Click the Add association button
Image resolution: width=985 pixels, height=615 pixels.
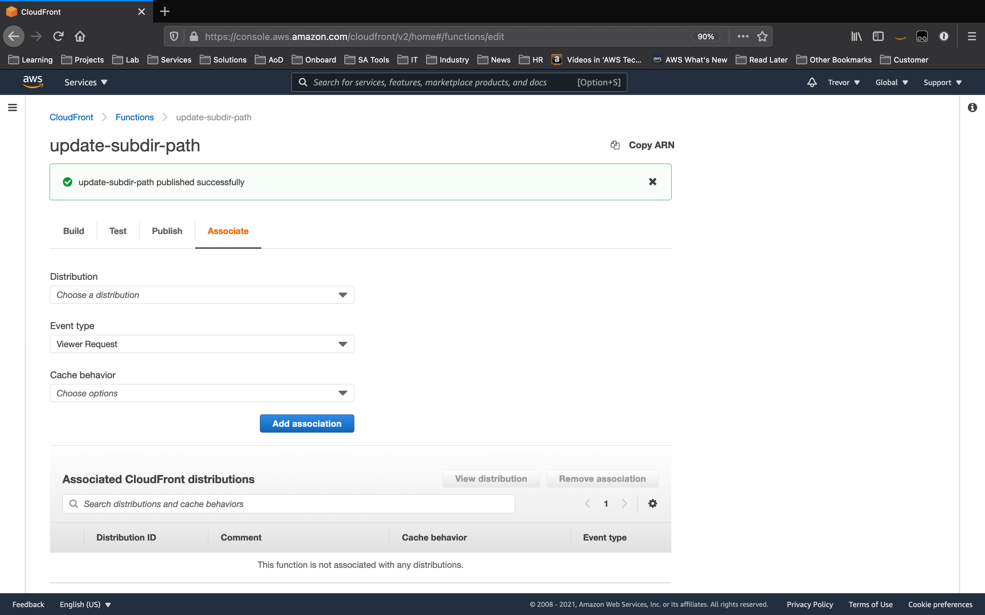(x=307, y=423)
